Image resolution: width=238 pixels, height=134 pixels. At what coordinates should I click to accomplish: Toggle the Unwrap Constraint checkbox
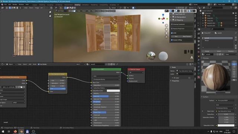pos(172,24)
